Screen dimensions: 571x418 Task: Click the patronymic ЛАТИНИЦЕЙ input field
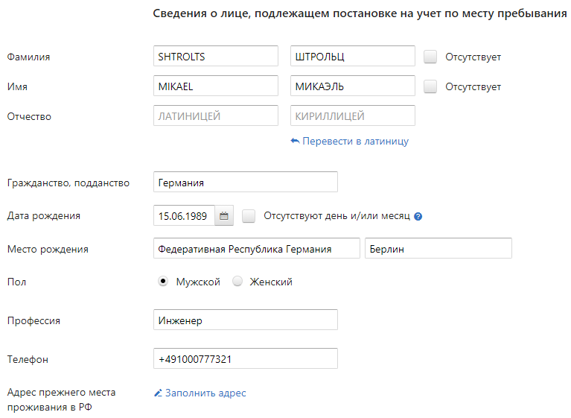[x=216, y=115]
